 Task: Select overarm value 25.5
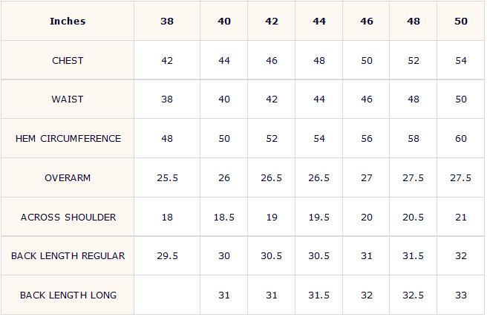click(x=167, y=178)
